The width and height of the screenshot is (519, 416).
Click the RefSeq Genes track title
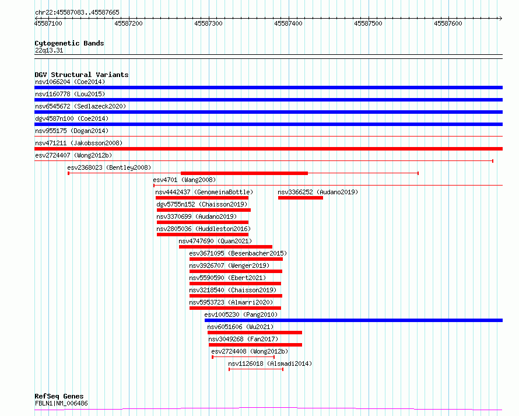tap(59, 396)
